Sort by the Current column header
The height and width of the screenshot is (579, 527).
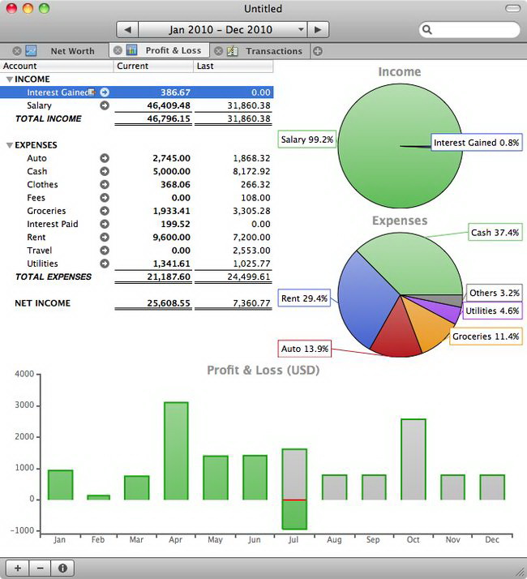pos(154,66)
